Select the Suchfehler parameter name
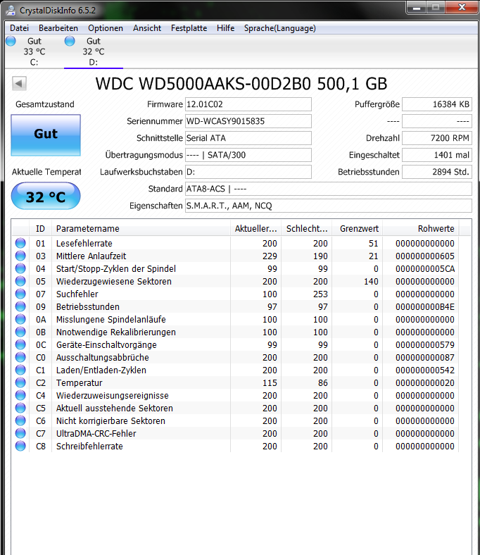 tap(77, 294)
